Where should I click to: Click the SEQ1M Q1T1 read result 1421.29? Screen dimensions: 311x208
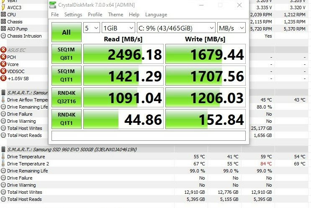point(123,76)
